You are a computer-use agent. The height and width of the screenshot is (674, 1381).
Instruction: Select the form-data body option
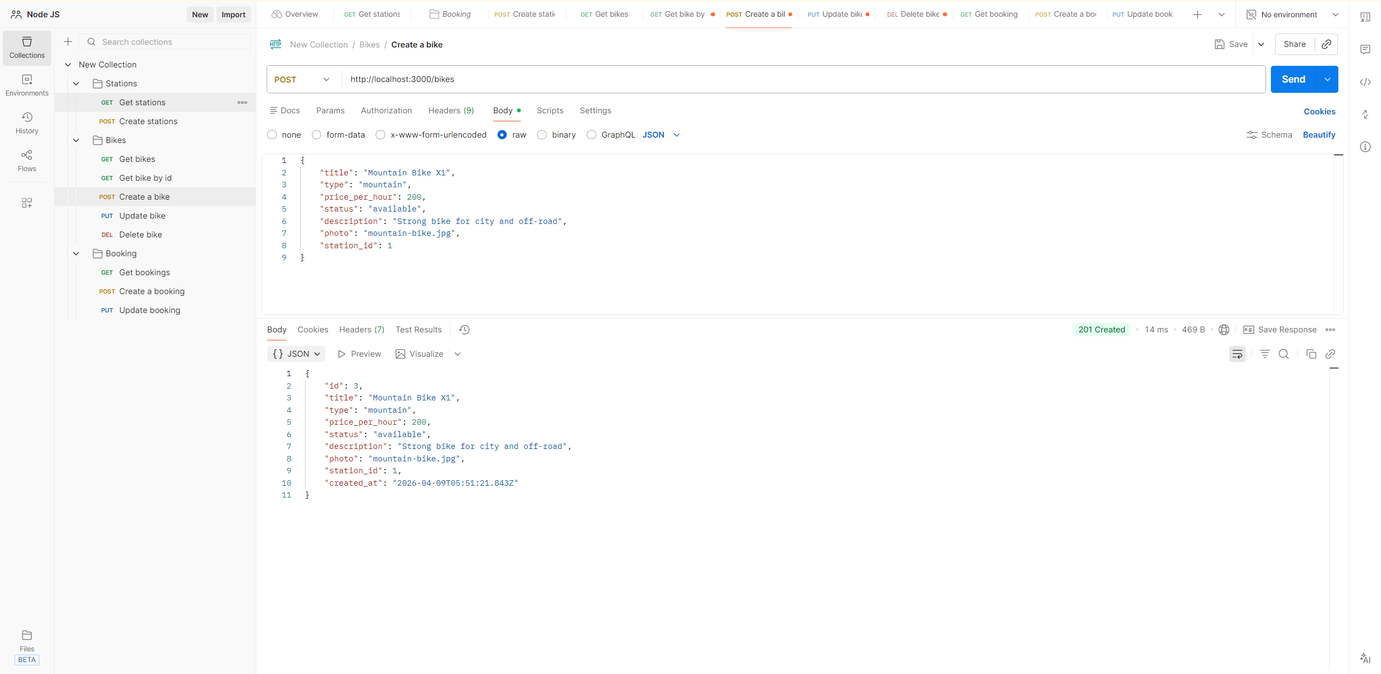(317, 135)
